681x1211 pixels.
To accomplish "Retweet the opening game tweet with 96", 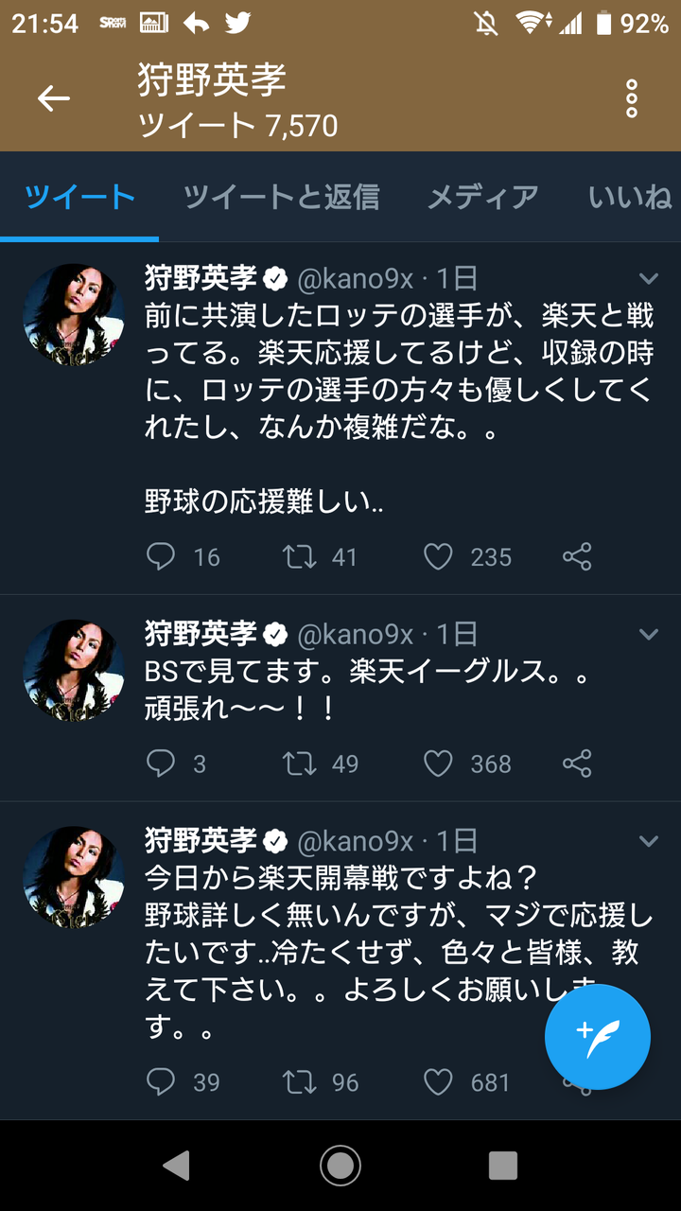I will coord(300,1082).
